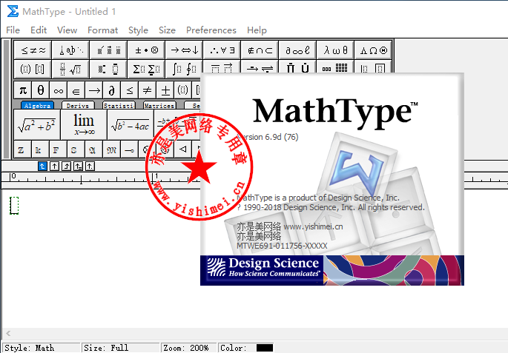Open the Size menu

[x=167, y=30]
